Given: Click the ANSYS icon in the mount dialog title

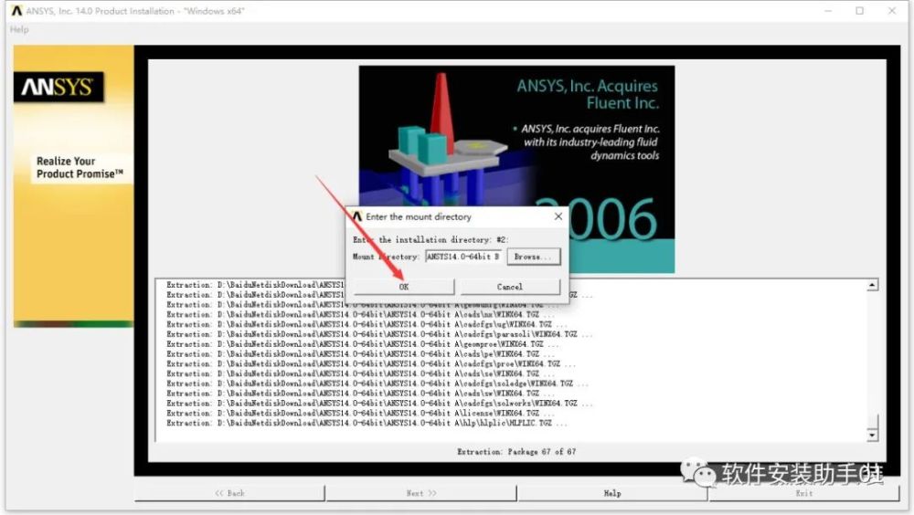Looking at the screenshot, I should 356,216.
